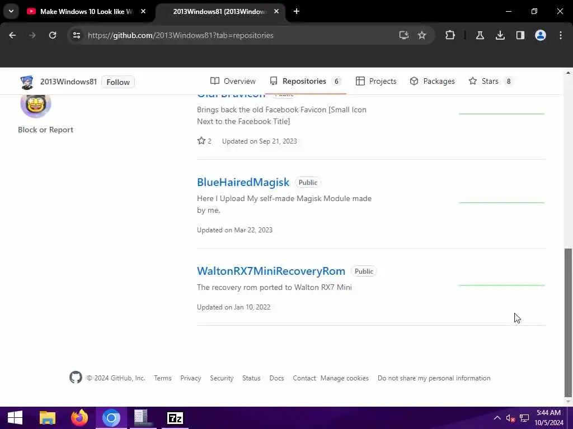The height and width of the screenshot is (429, 573).
Task: Click the Chromium browser taskbar icon
Action: click(111, 418)
